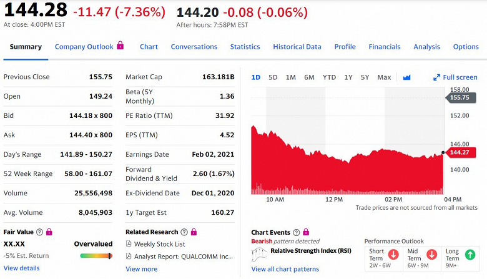This screenshot has width=487, height=279.
Task: Click the Relative Strength Index pattern icon
Action: click(259, 253)
